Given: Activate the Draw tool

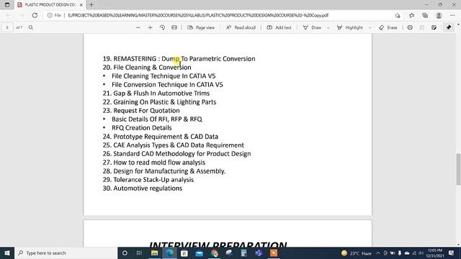Looking at the screenshot, I should point(312,27).
